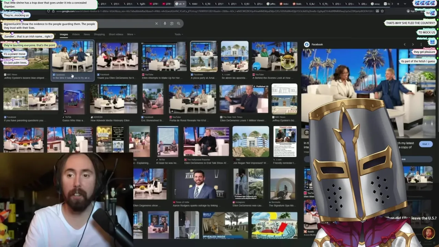Click chat message 'they get pleasure'
The height and width of the screenshot is (247, 439).
point(424,52)
